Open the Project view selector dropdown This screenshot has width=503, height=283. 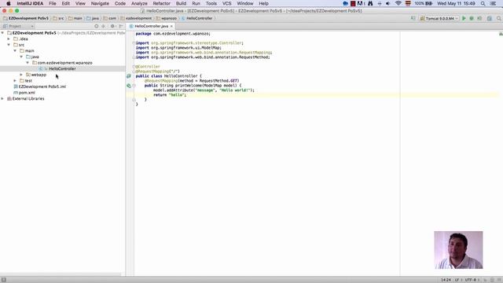(18, 26)
